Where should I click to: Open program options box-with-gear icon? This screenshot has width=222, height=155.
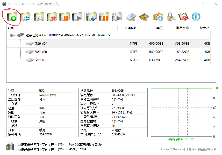coord(158,17)
